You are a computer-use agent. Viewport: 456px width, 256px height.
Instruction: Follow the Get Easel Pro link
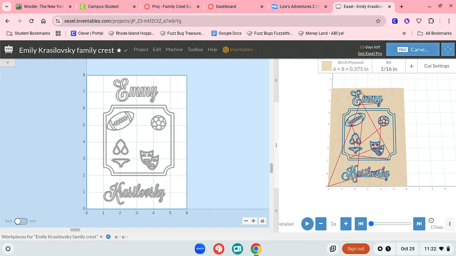pos(370,54)
